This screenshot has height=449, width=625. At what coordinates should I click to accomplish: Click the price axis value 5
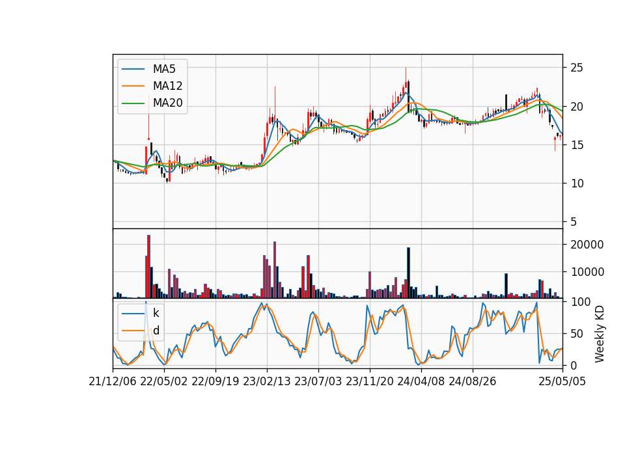(574, 222)
